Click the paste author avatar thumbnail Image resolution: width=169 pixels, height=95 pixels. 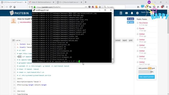click(13, 20)
